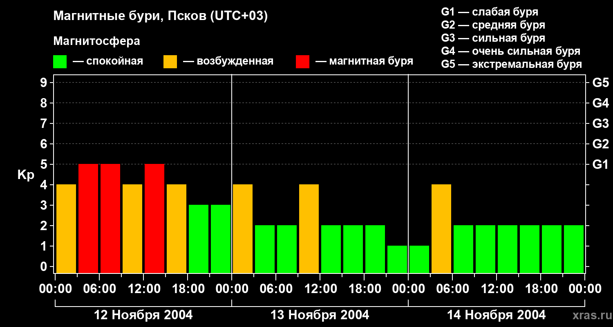Click the 12 November 00:00–03:00 orange bar
This screenshot has height=327, width=613.
(x=66, y=228)
